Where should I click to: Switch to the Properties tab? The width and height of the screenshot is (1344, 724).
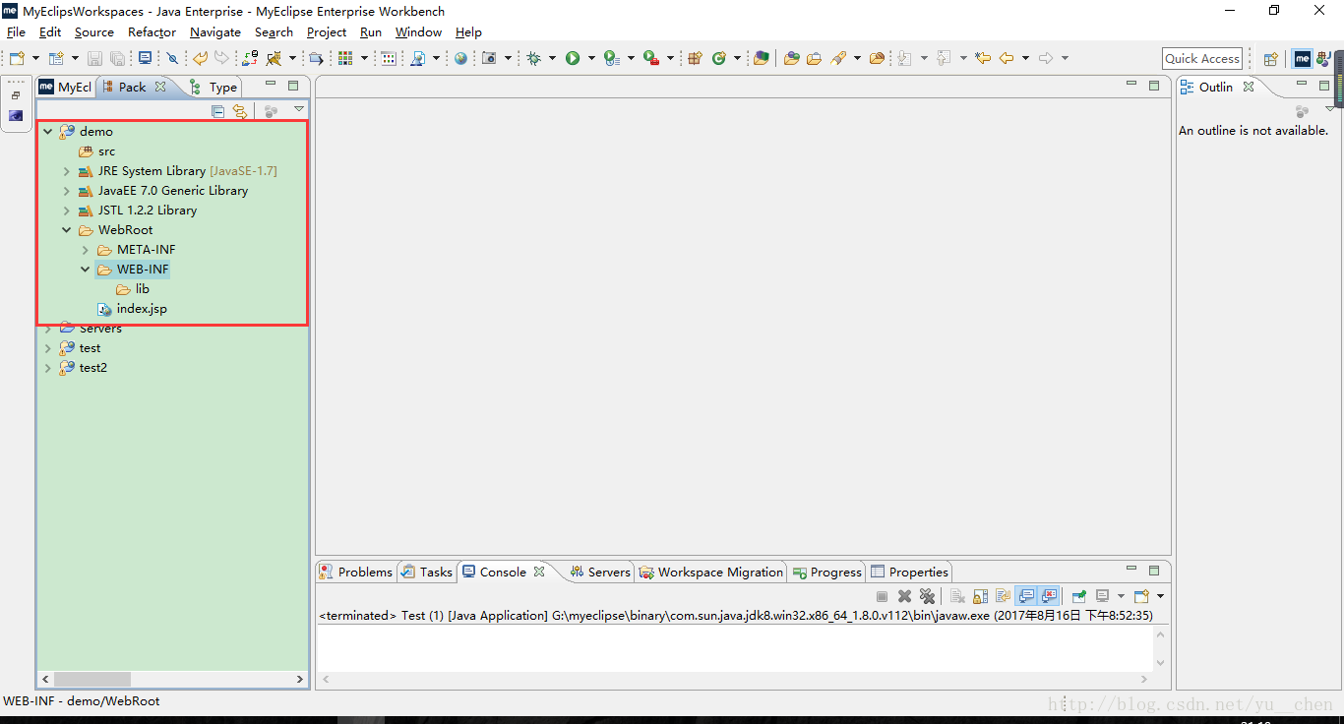pos(910,572)
